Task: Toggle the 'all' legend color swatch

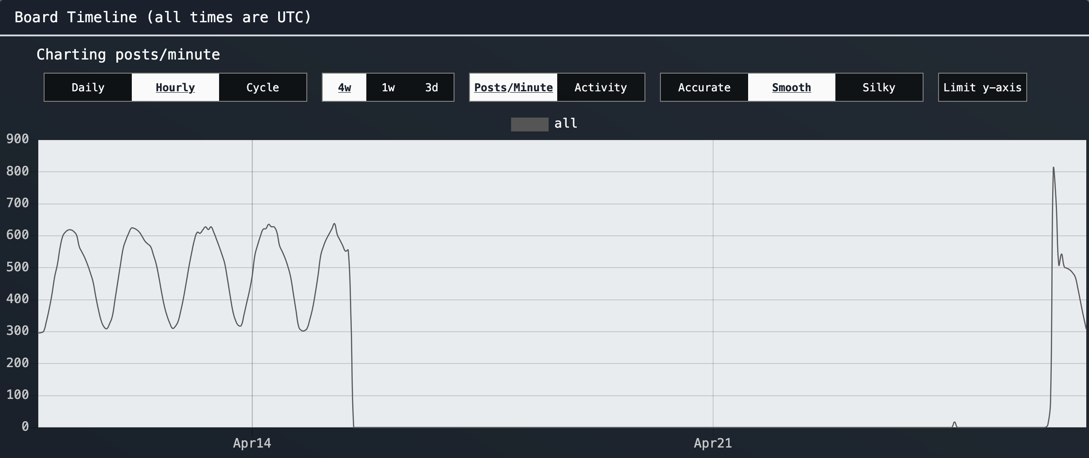Action: (530, 124)
